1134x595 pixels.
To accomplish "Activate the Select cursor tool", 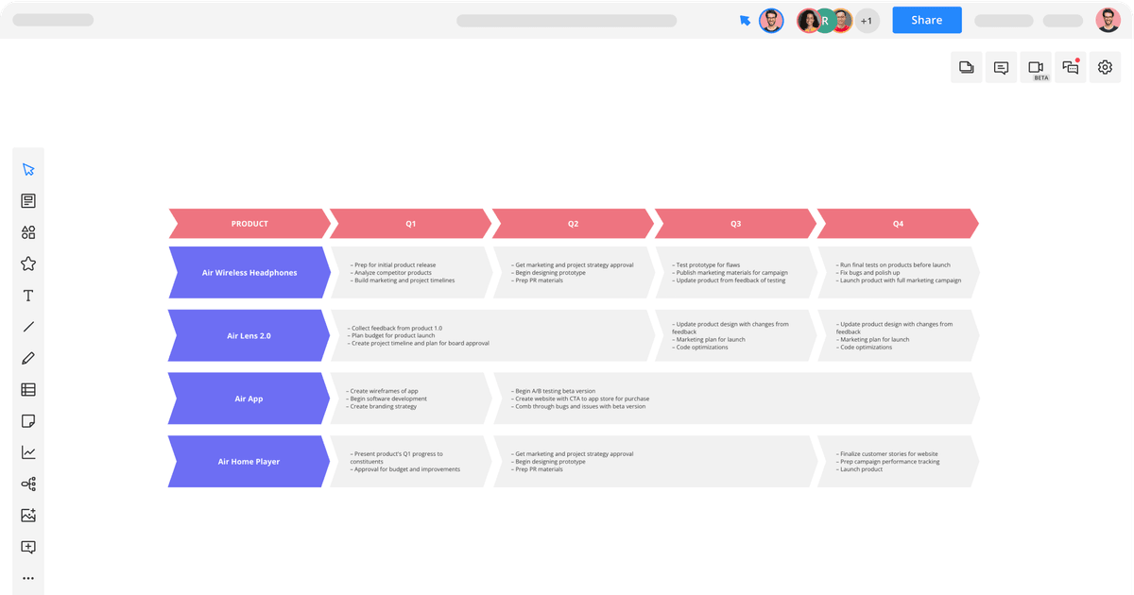I will [x=28, y=168].
